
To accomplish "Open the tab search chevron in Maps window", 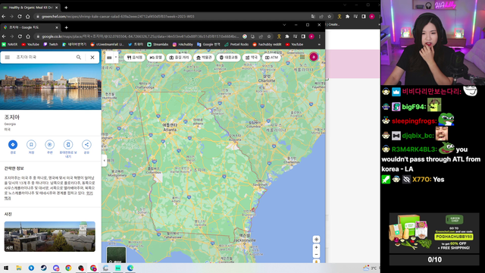I will [284, 25].
